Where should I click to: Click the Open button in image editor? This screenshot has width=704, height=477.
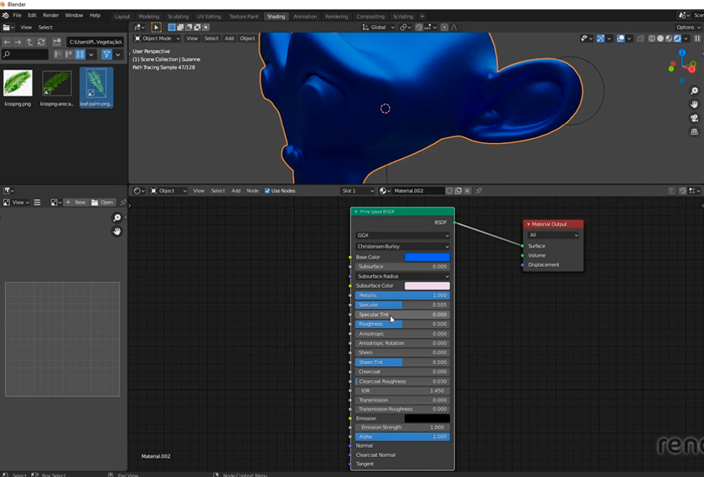[x=103, y=203]
